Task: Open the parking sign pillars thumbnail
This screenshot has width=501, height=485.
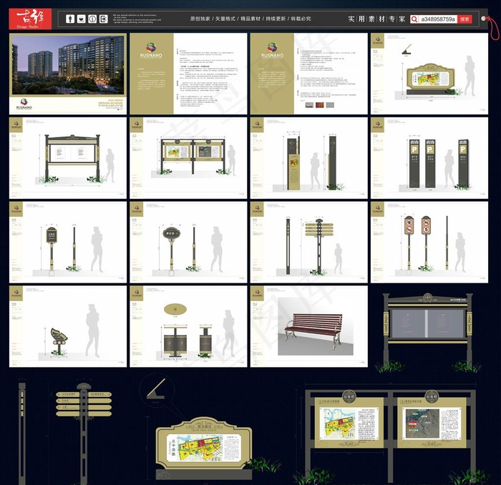Action: (x=429, y=158)
